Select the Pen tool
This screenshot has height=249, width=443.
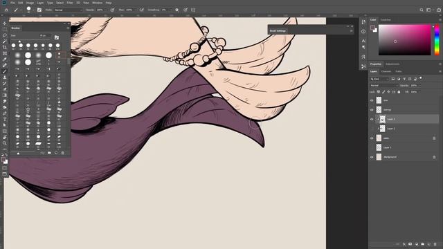[x=5, y=113]
